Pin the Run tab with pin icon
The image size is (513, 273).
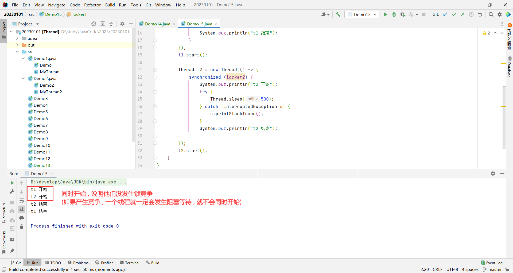click(x=12, y=251)
